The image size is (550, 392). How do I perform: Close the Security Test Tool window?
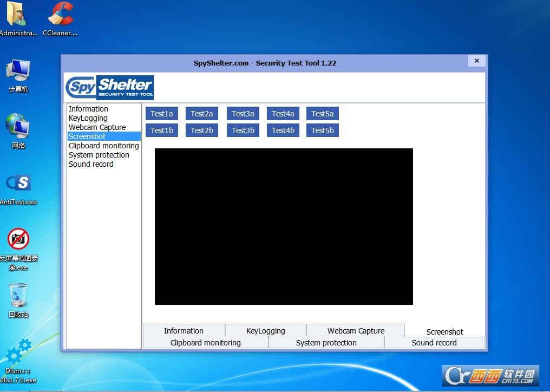pyautogui.click(x=477, y=61)
